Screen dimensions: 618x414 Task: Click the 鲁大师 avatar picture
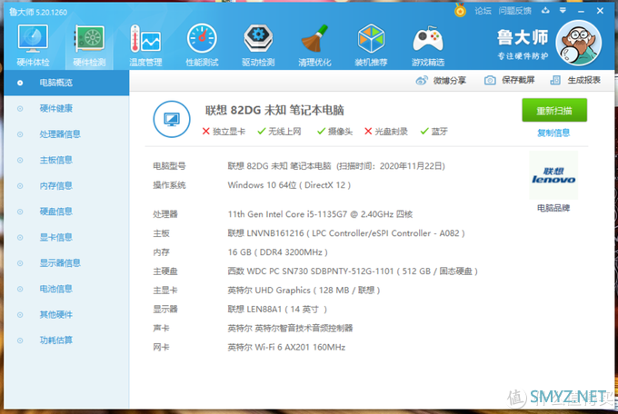coord(579,43)
